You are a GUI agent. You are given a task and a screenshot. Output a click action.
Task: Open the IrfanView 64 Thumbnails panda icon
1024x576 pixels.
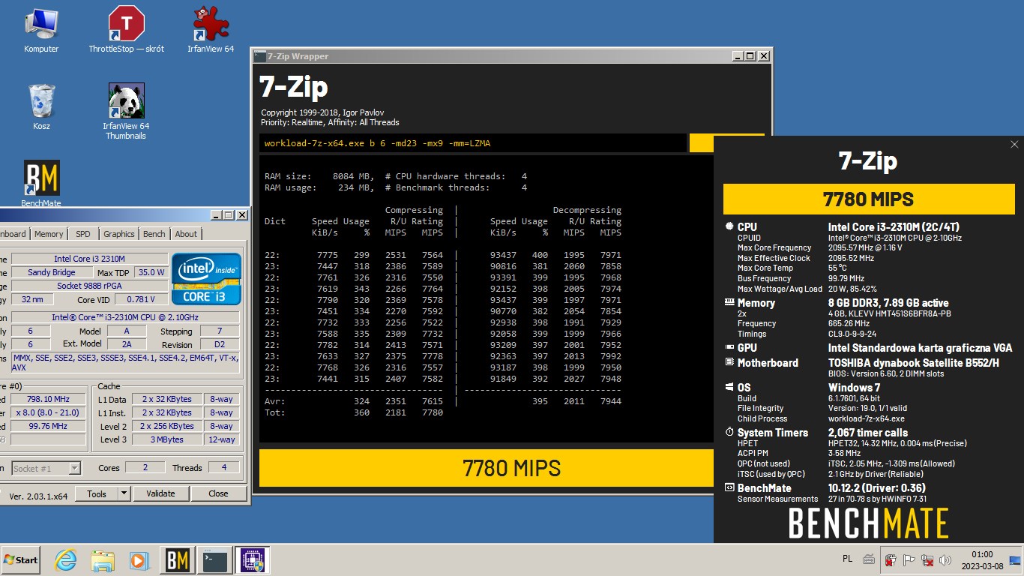click(126, 111)
